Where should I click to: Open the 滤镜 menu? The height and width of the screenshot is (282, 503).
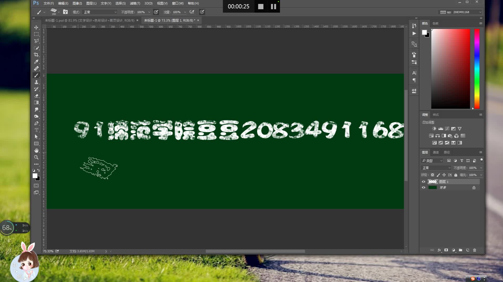point(135,3)
